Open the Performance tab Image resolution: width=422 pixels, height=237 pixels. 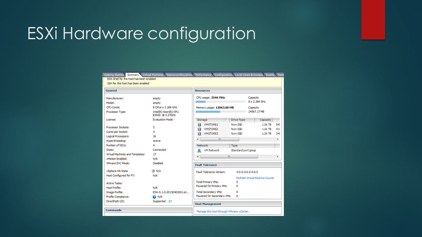click(203, 75)
